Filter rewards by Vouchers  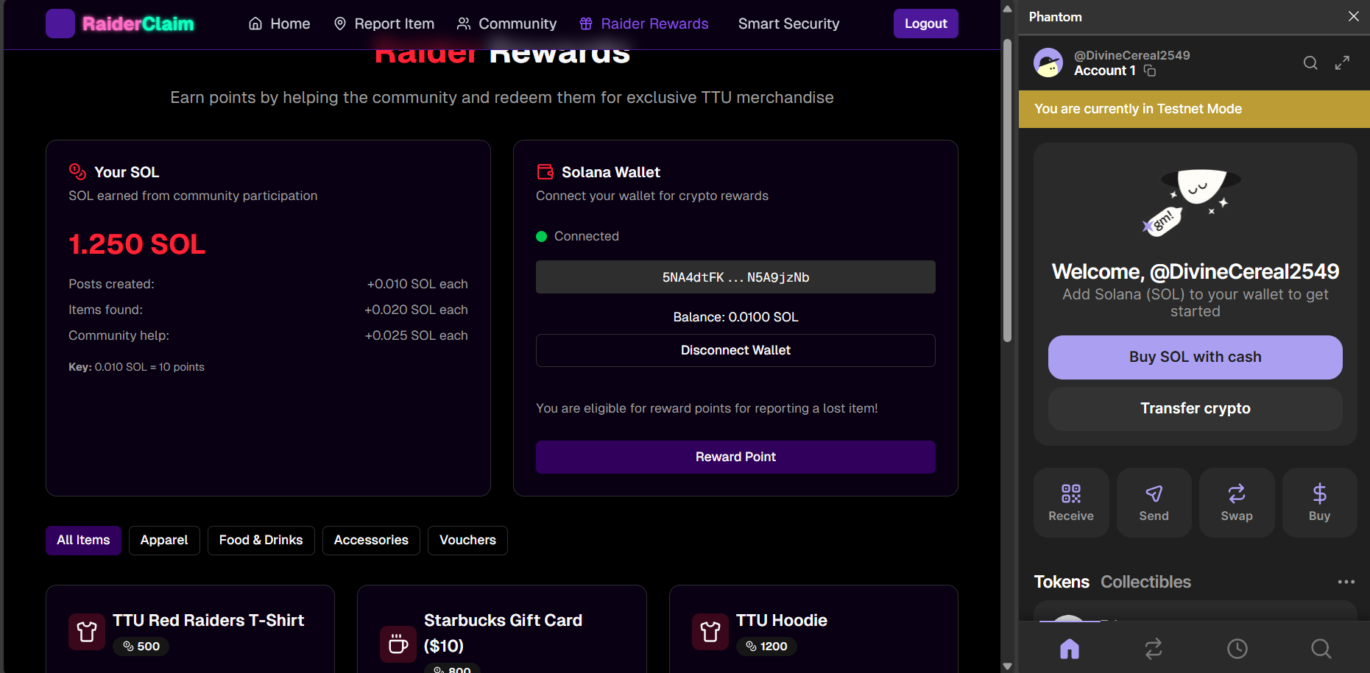[467, 541]
